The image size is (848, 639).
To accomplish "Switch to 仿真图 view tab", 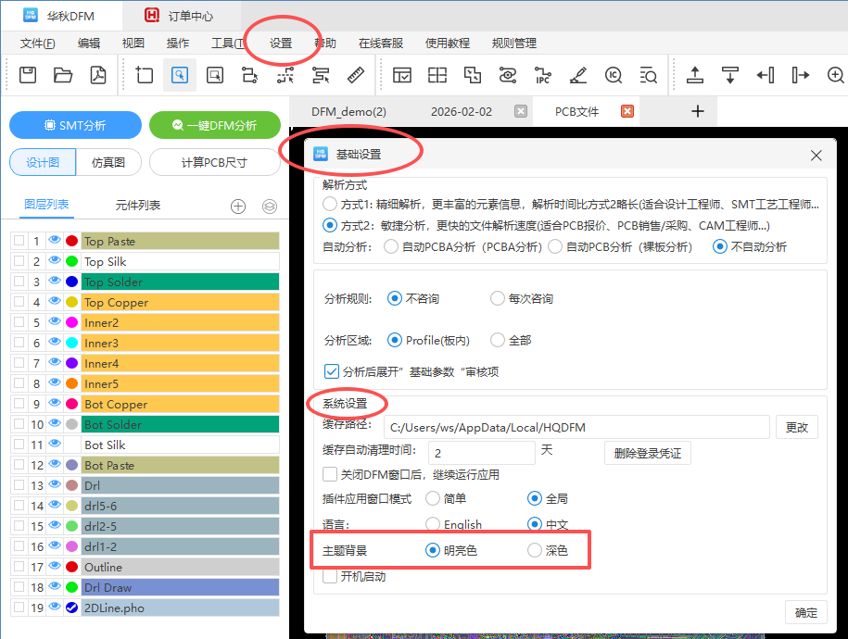I will pos(108,162).
